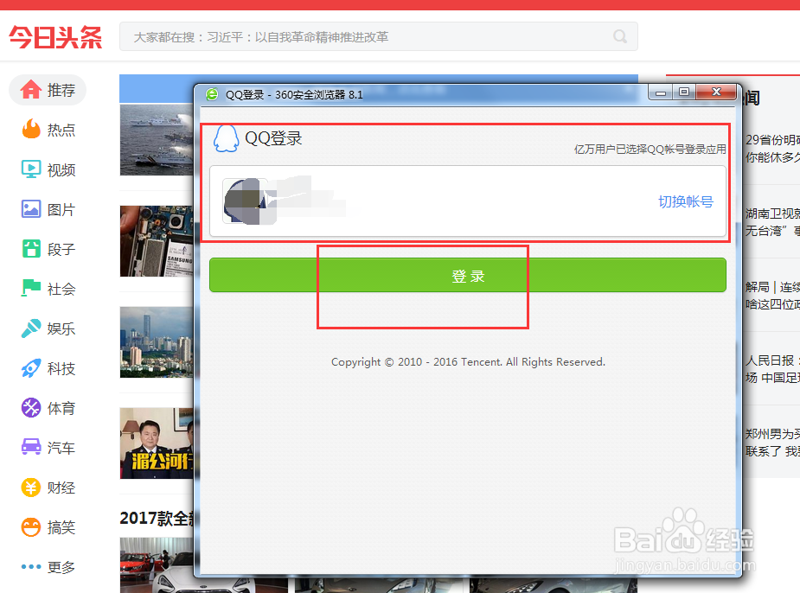Click the search magnifier icon
The width and height of the screenshot is (800, 593).
(620, 36)
